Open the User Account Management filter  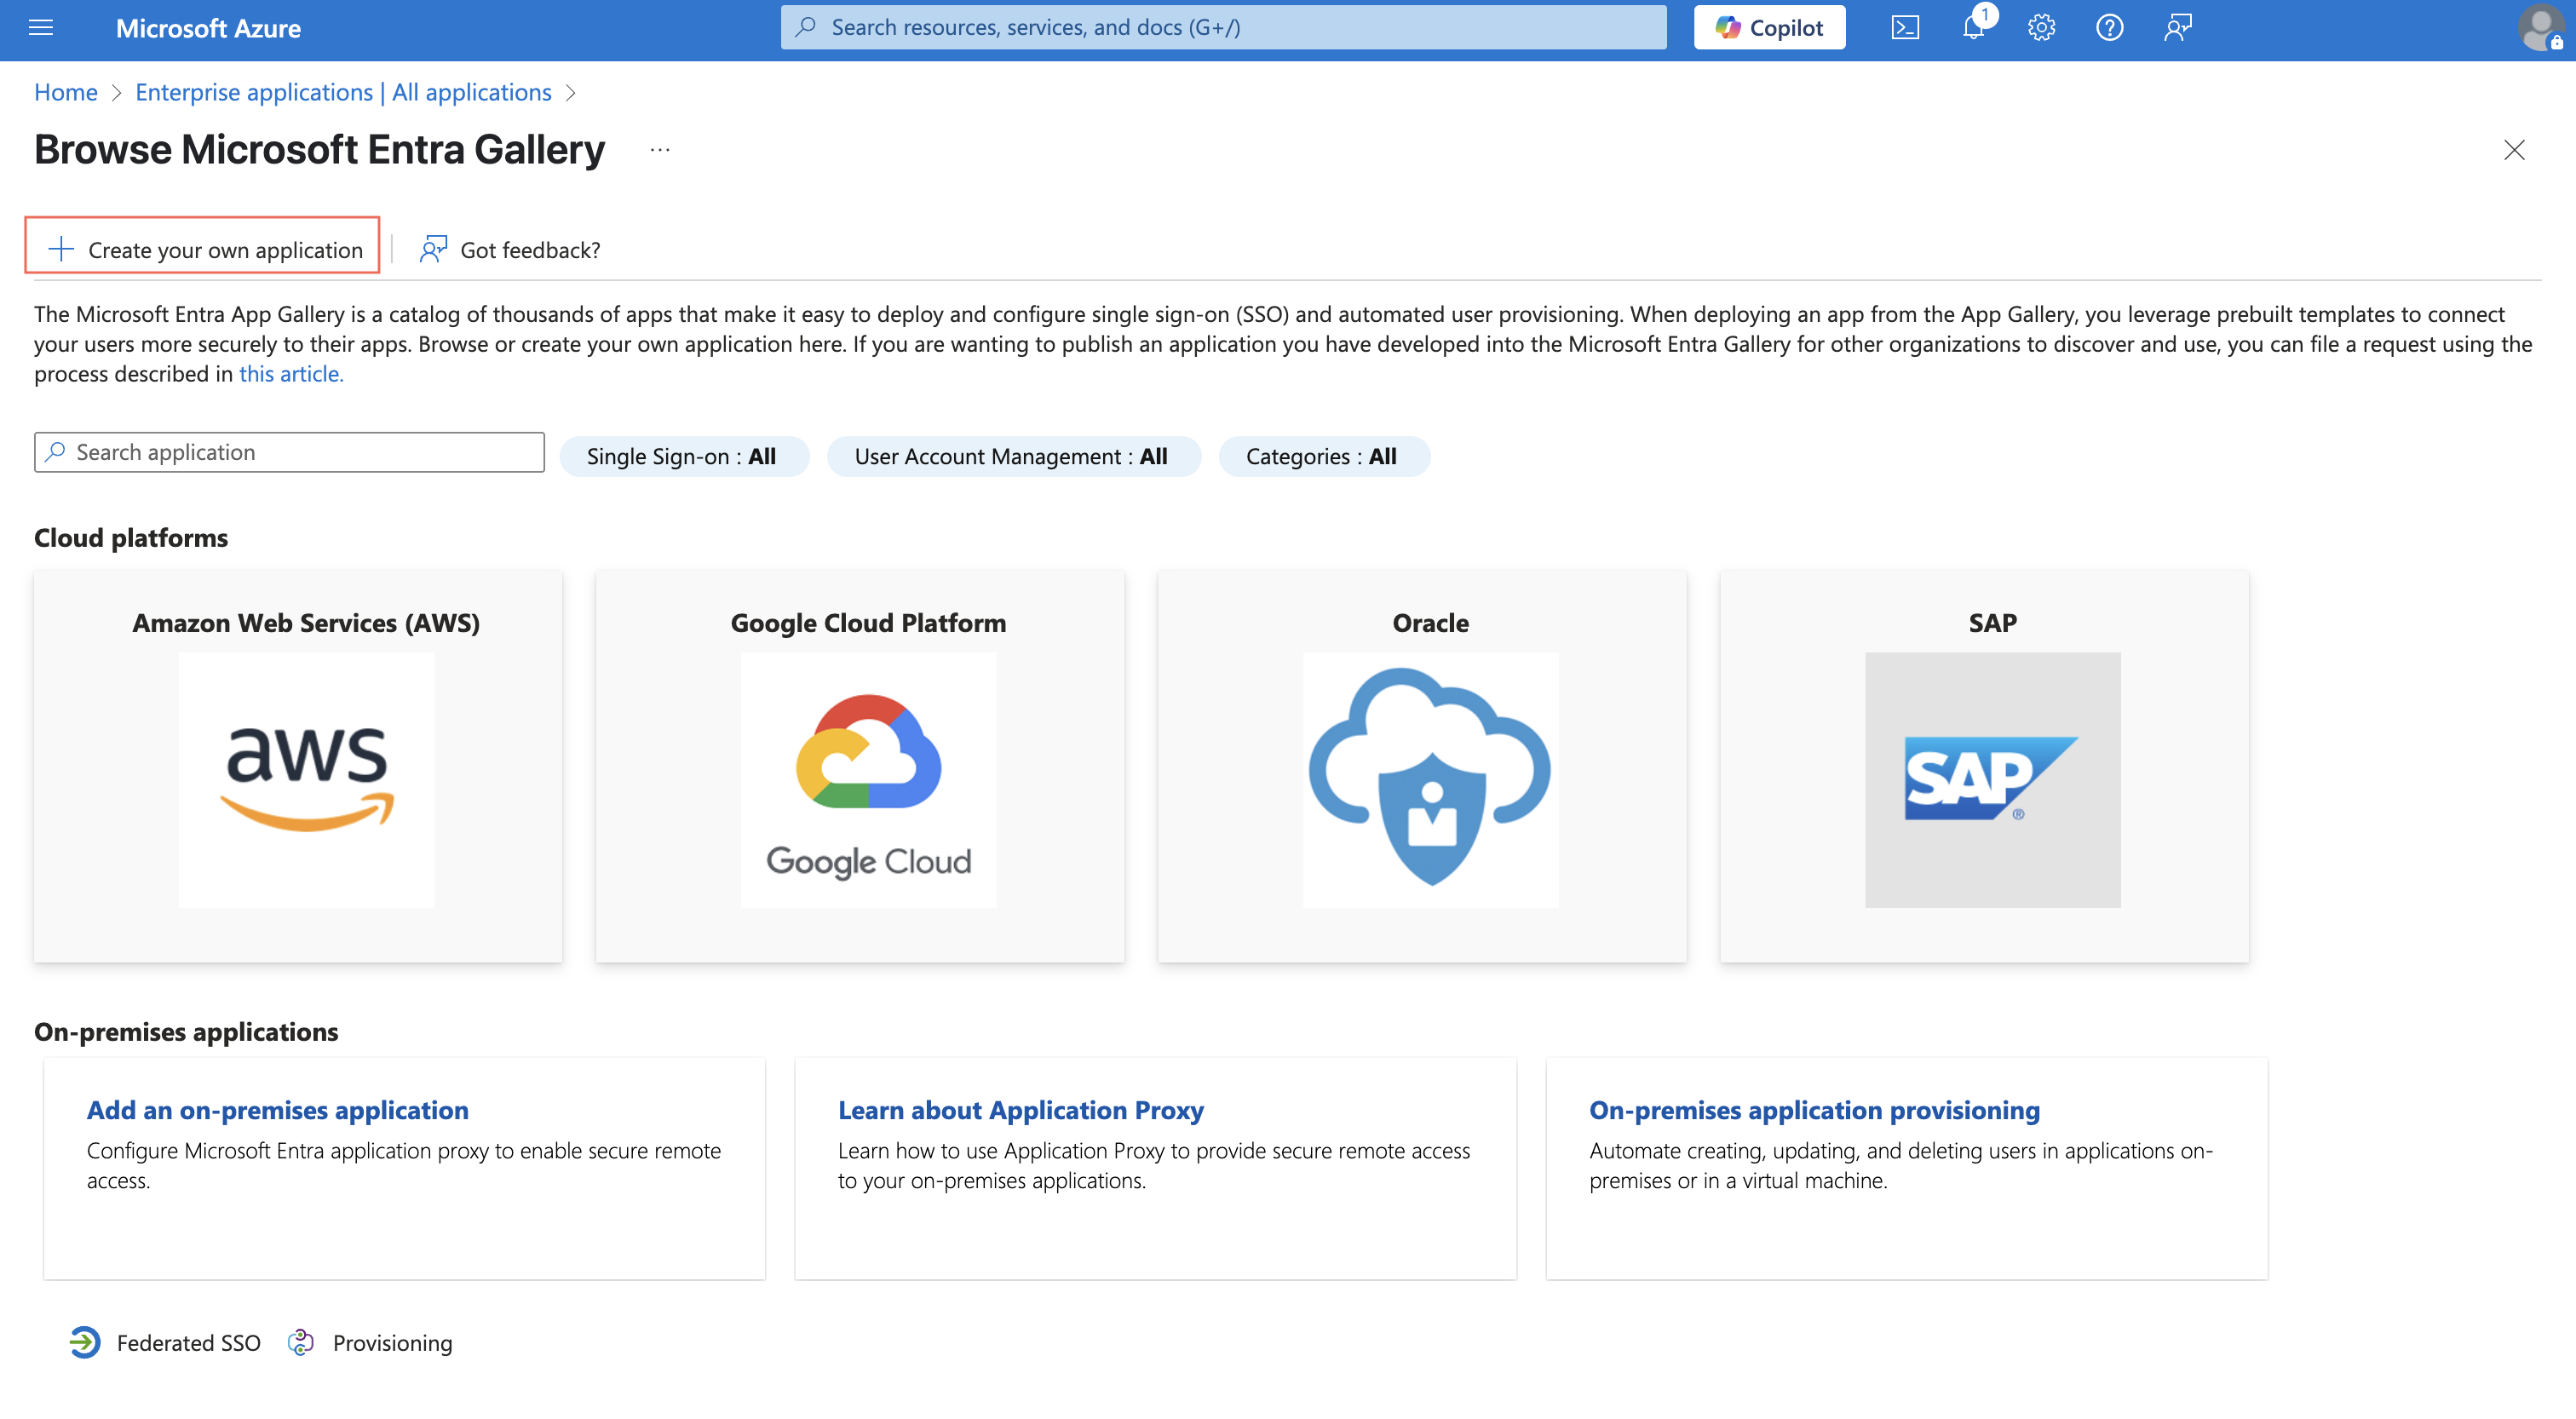[x=1012, y=457]
